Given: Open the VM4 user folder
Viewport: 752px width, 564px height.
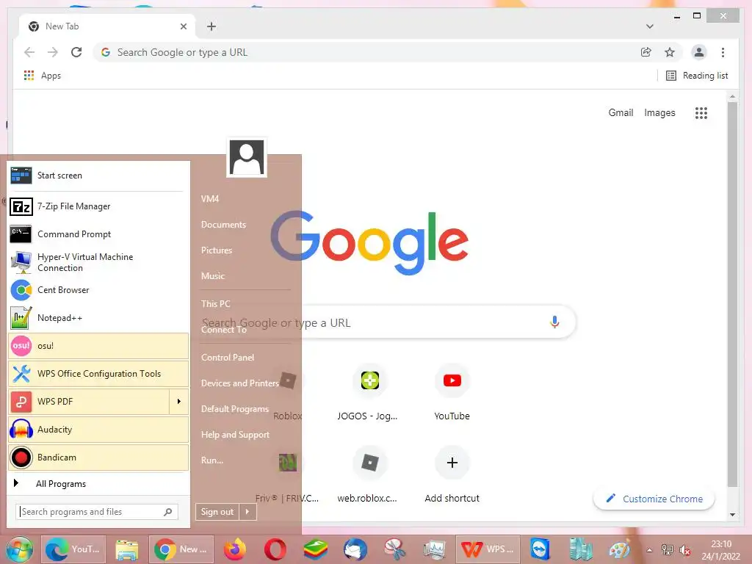Looking at the screenshot, I should 210,198.
